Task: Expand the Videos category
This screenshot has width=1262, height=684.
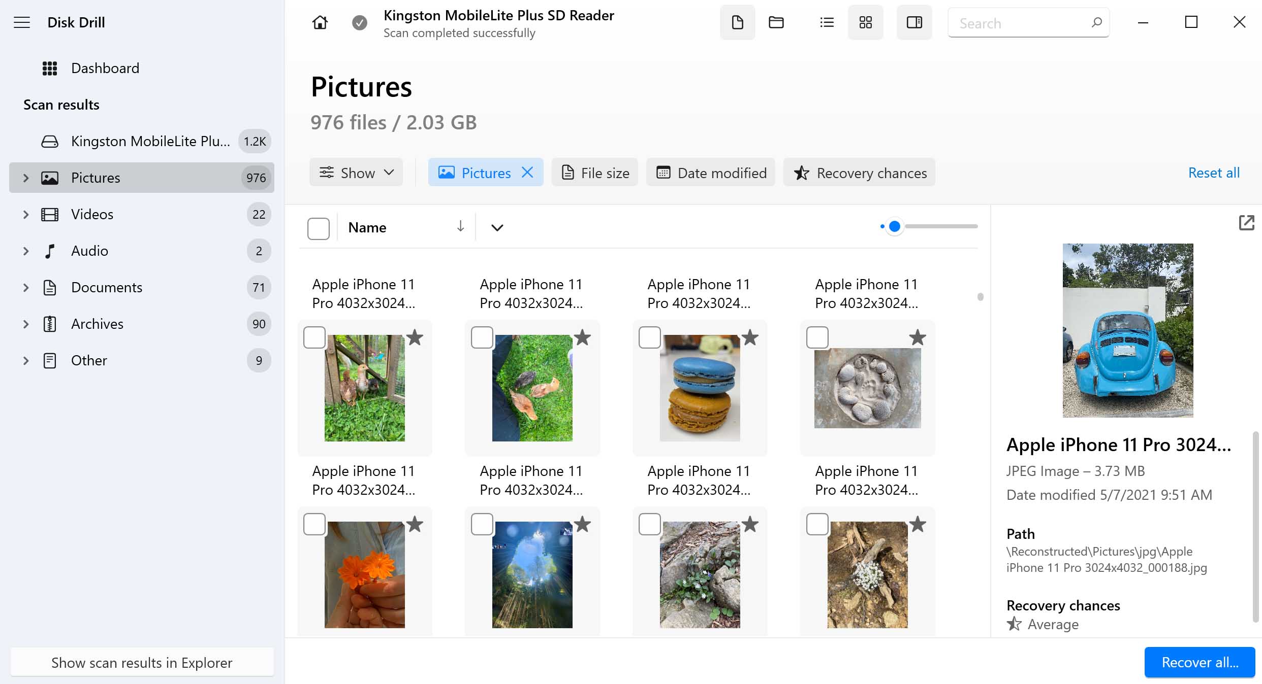Action: coord(25,214)
